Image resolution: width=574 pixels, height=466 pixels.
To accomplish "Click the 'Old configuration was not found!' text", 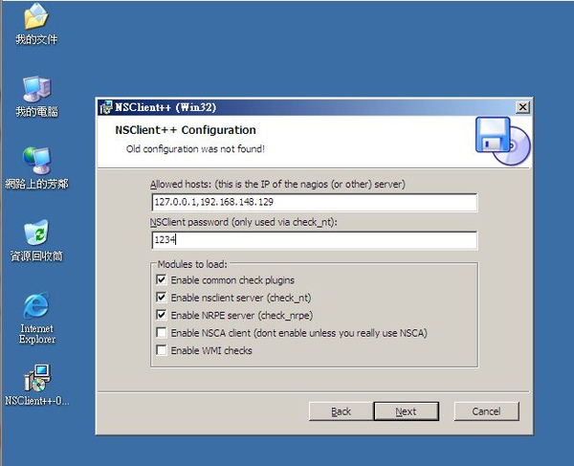I will pyautogui.click(x=195, y=149).
